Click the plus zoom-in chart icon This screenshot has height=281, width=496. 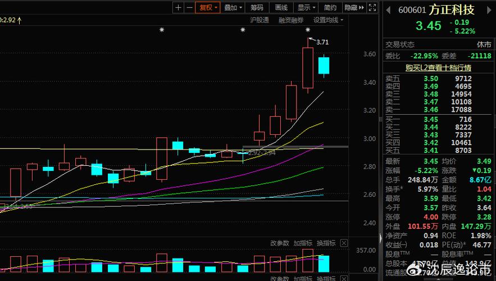pos(179,7)
